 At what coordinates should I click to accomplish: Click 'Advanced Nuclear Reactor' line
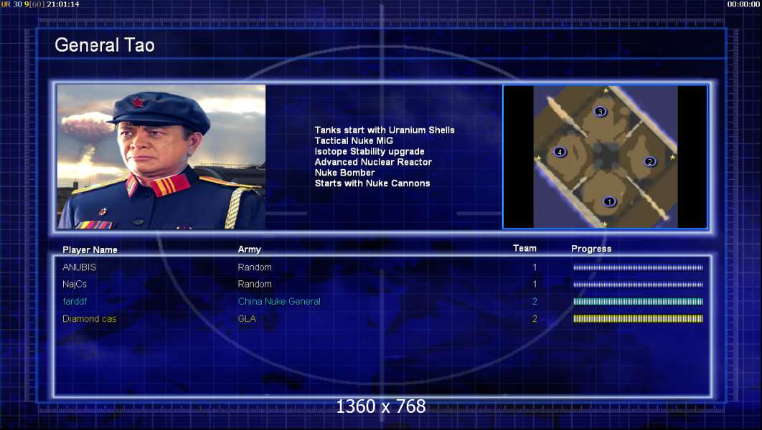[x=373, y=162]
